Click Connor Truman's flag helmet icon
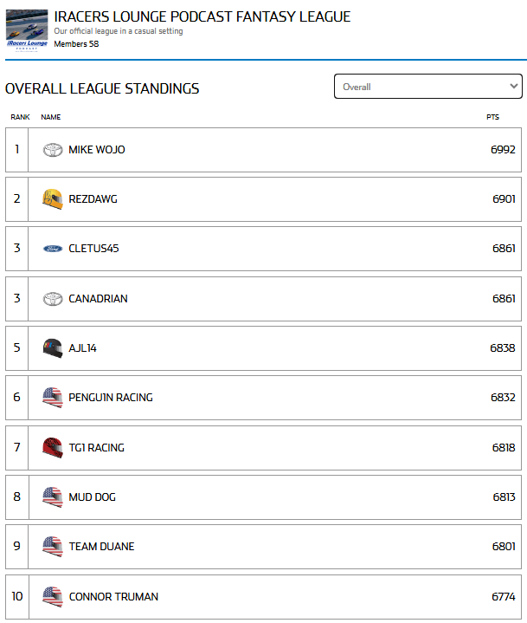Screen dimensions: 527x623 (53, 596)
